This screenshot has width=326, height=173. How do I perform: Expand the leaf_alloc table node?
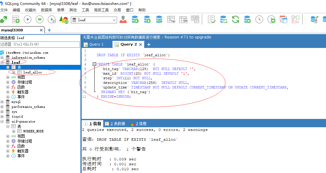(14, 72)
